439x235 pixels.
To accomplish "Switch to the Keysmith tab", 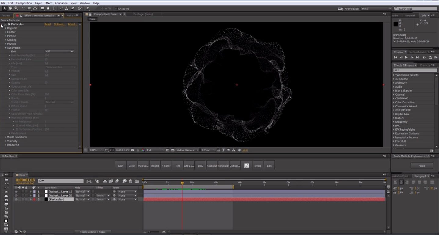I will [x=410, y=16].
